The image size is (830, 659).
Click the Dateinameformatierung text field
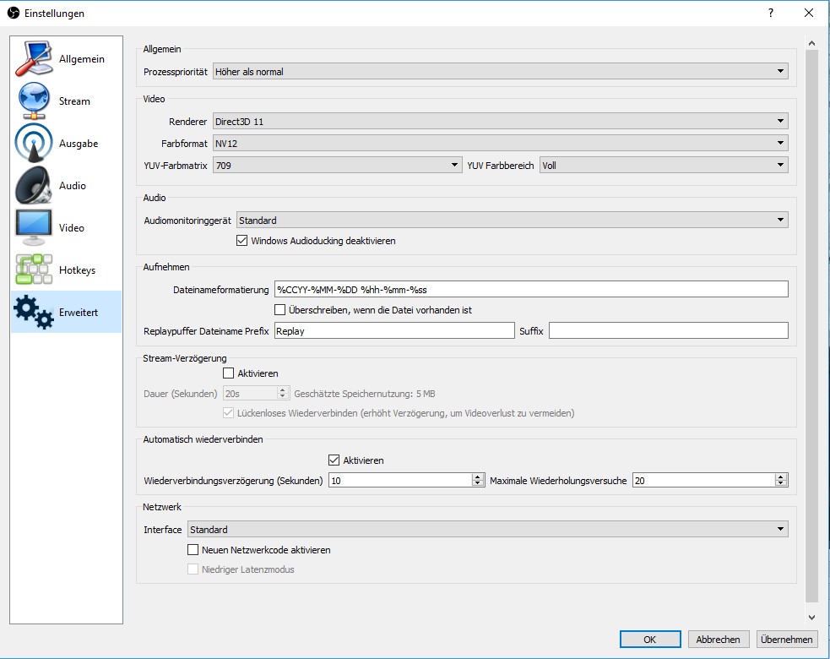click(x=531, y=289)
